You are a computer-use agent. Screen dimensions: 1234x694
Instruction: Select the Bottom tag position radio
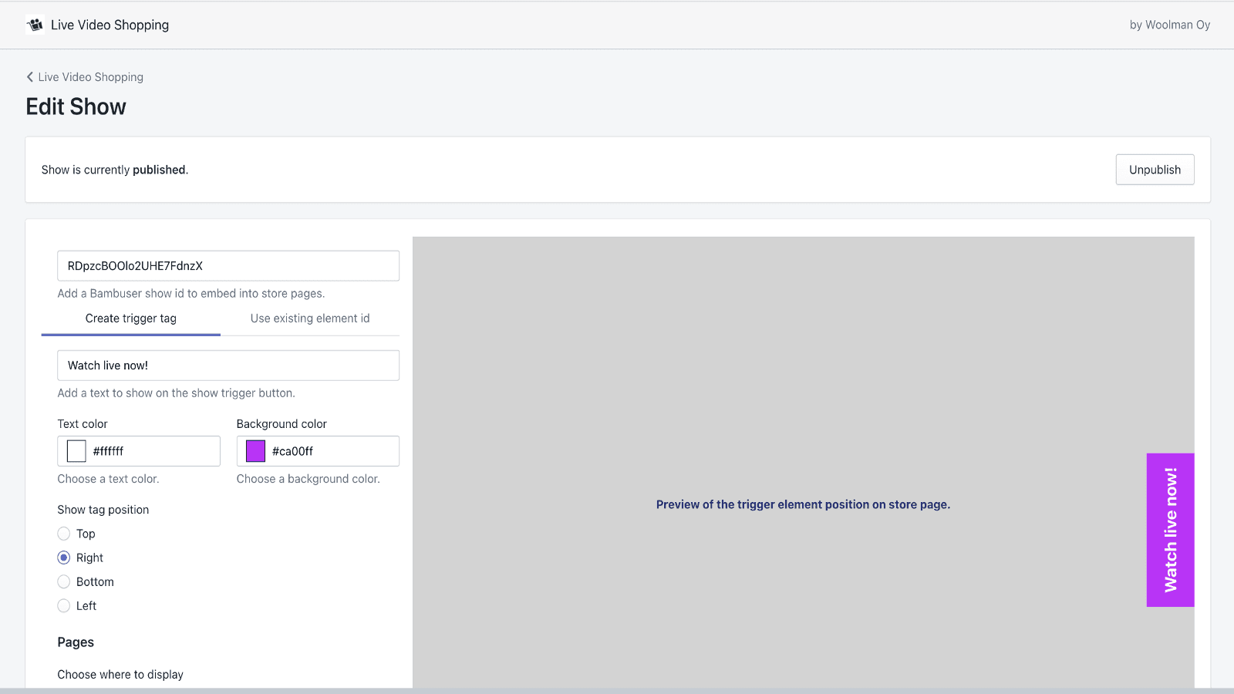pos(64,581)
